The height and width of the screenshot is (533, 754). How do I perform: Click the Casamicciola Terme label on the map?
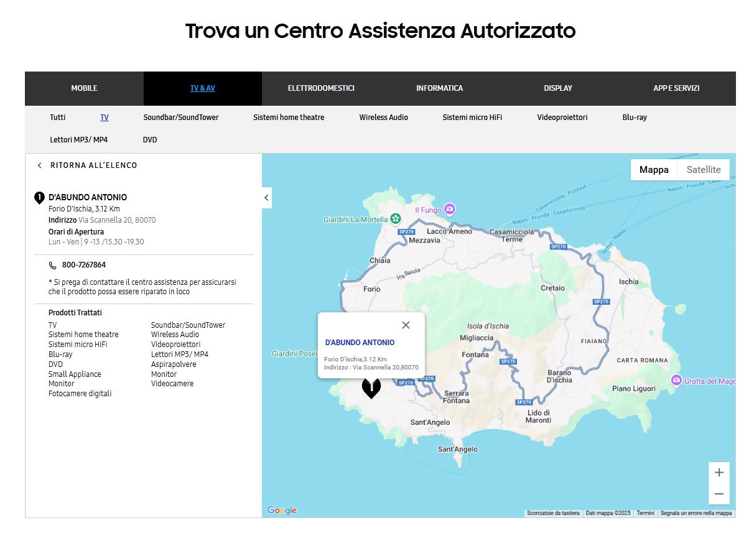512,235
